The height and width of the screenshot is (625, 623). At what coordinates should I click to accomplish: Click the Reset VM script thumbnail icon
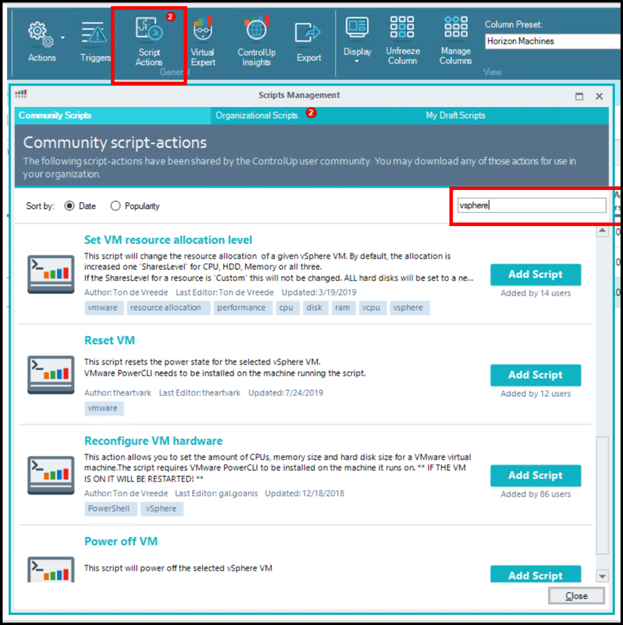(51, 375)
